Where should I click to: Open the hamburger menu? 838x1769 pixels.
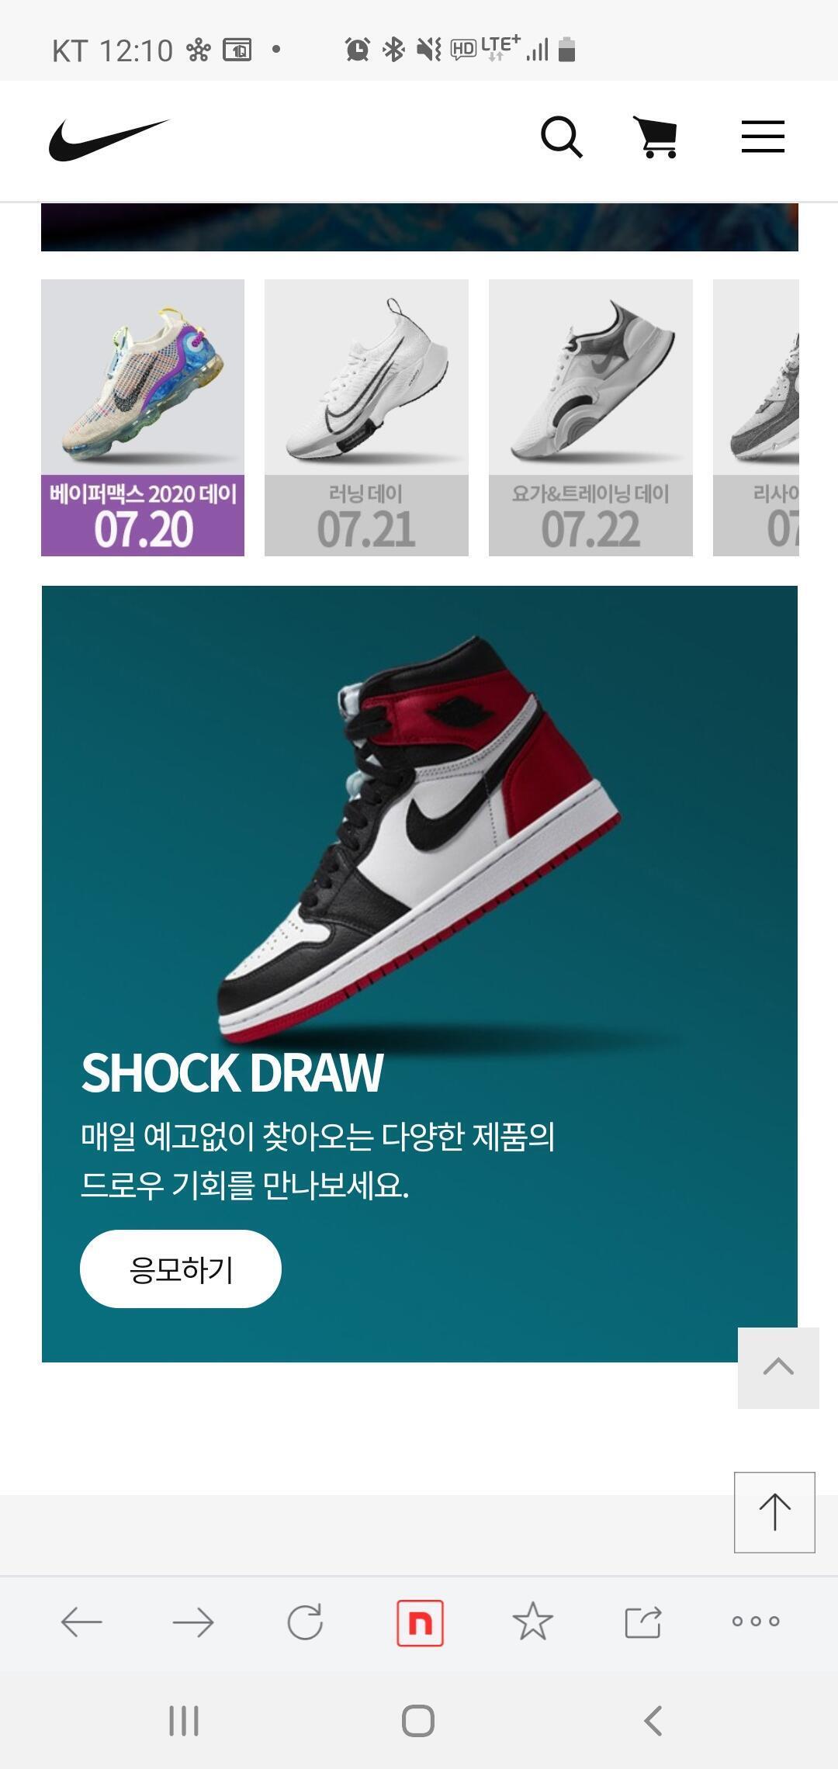click(763, 137)
